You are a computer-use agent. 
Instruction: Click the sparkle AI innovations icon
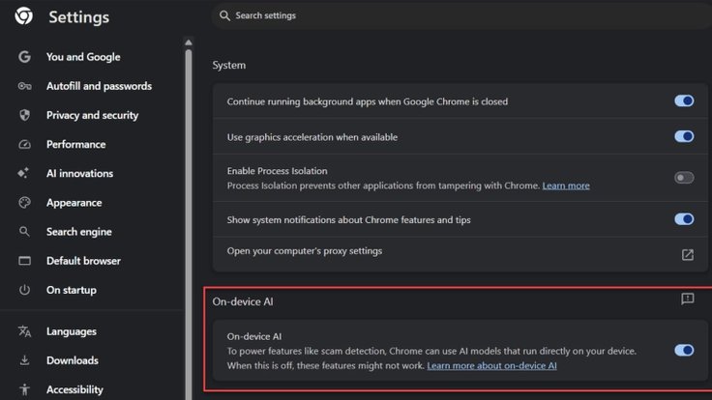tap(23, 173)
